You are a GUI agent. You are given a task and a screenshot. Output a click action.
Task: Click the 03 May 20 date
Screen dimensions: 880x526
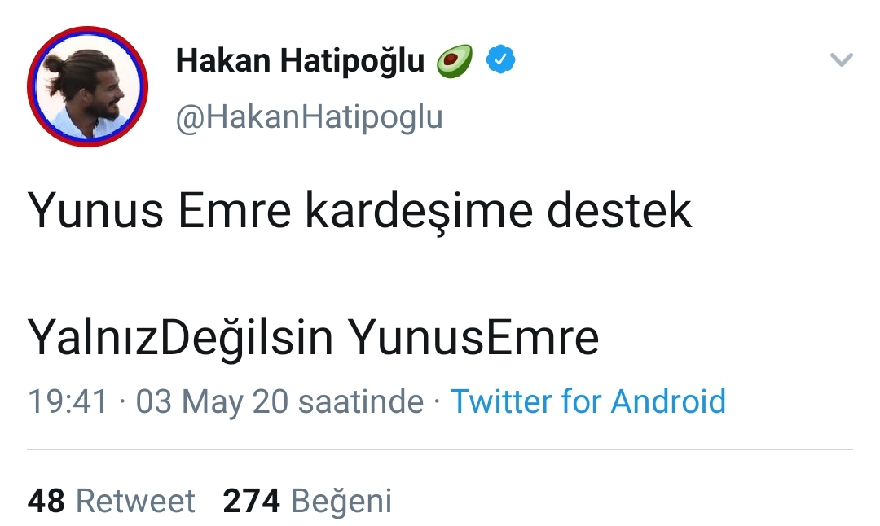[212, 402]
